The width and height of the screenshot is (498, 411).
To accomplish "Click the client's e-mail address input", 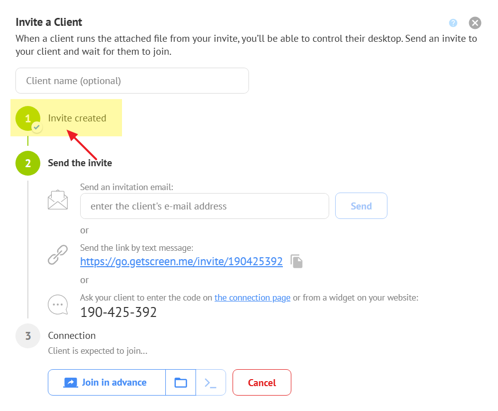I will [x=204, y=206].
